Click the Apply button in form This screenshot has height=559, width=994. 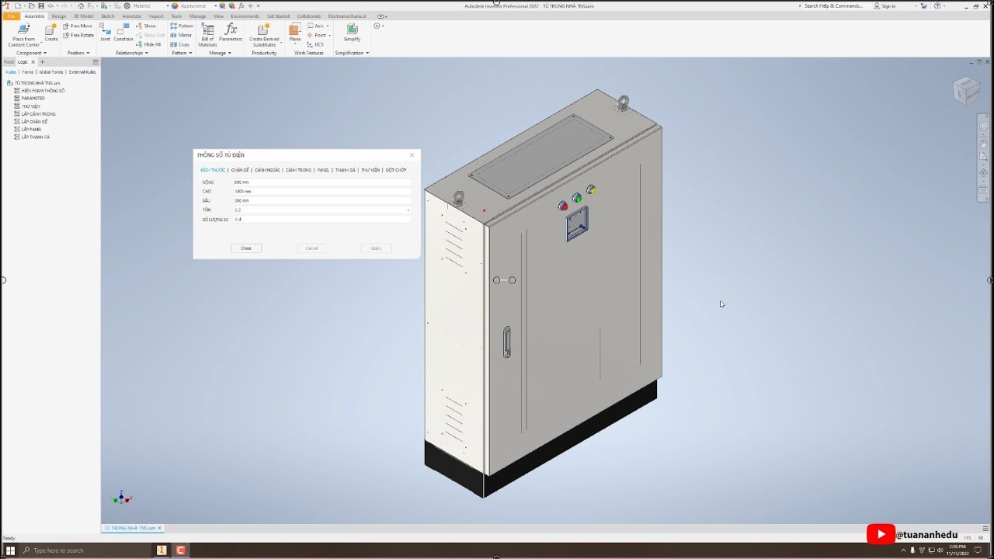tap(377, 248)
